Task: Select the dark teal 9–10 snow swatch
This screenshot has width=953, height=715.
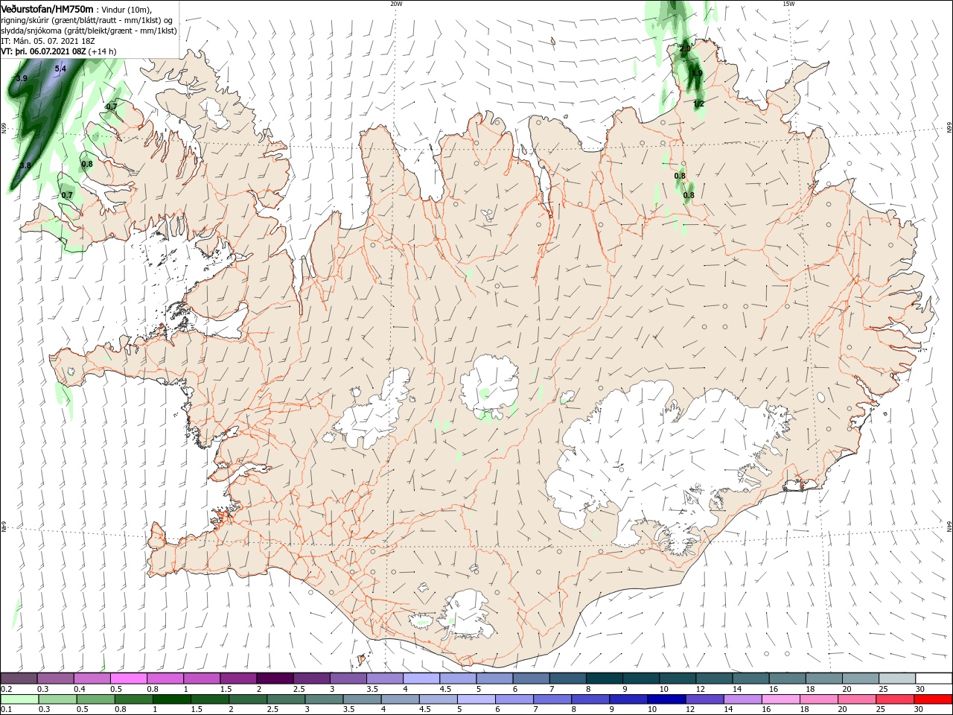Action: coord(640,679)
